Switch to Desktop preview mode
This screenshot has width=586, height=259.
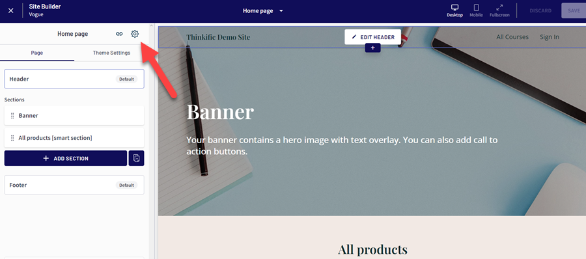(455, 10)
